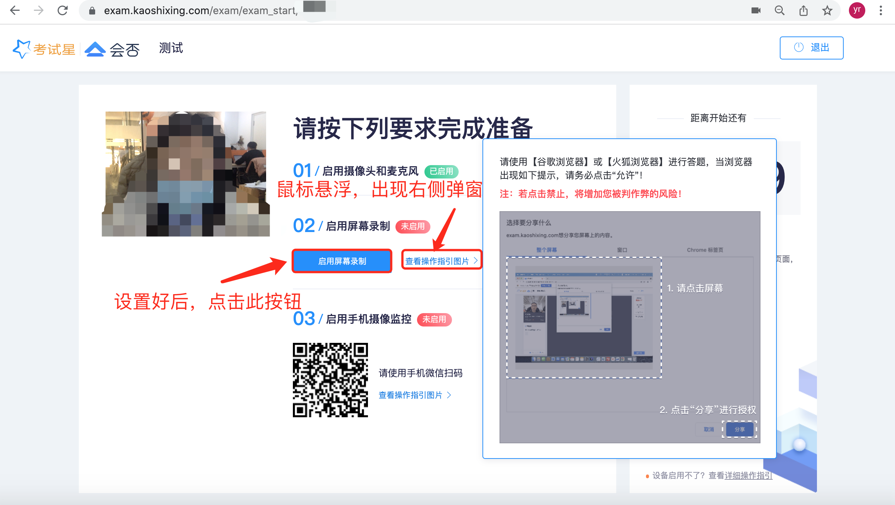
Task: Bookmark this page with the star
Action: tap(827, 10)
